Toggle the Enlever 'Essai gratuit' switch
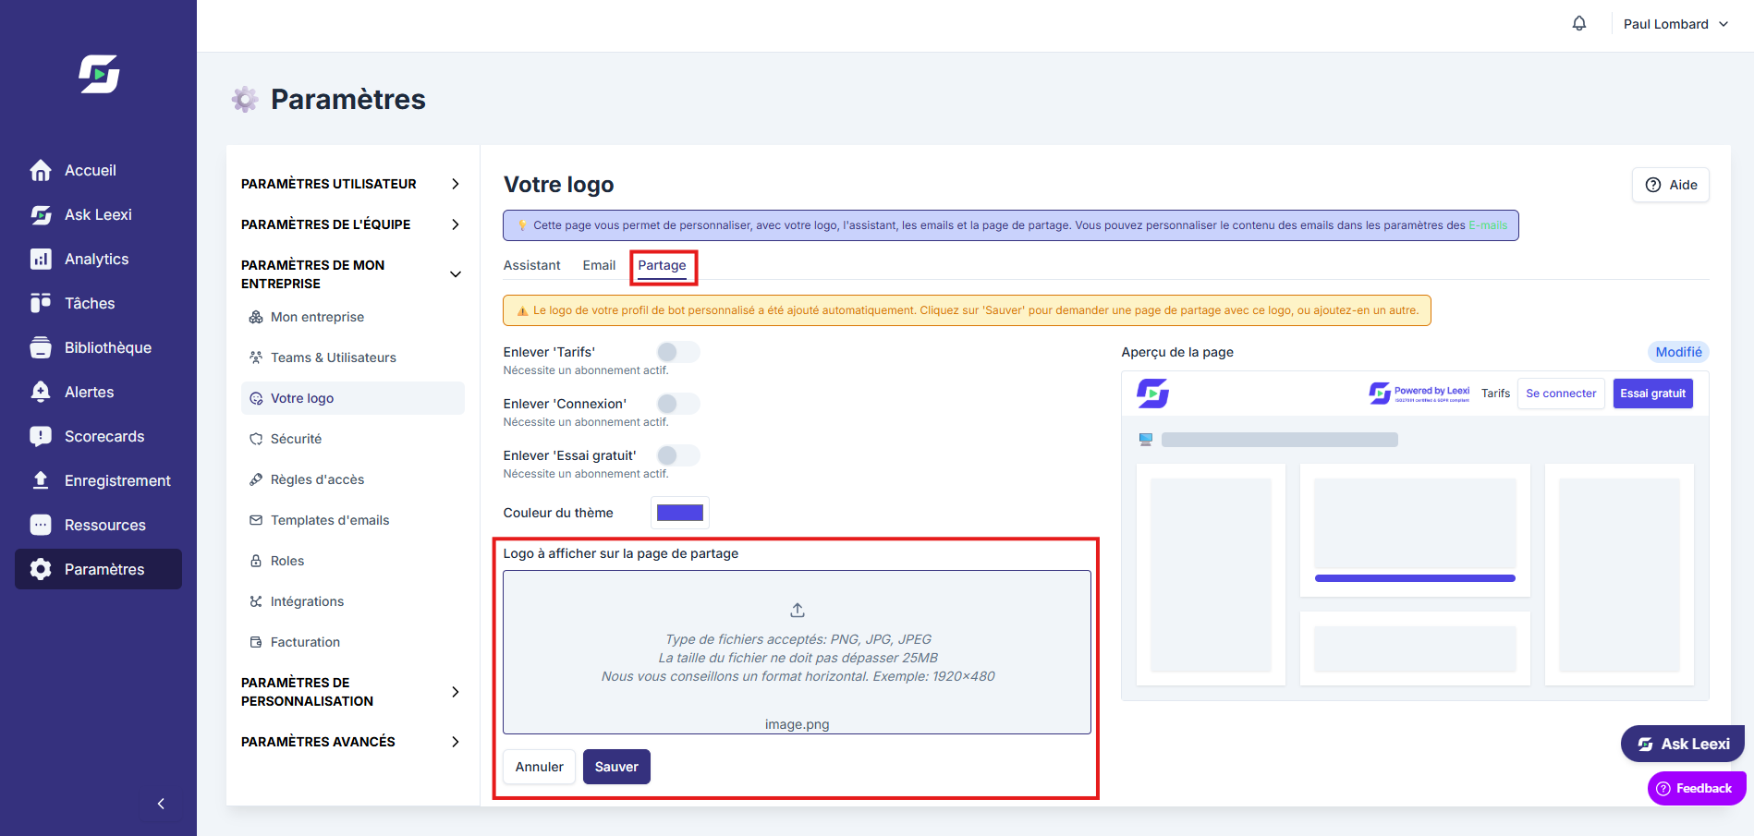The image size is (1754, 836). [678, 455]
